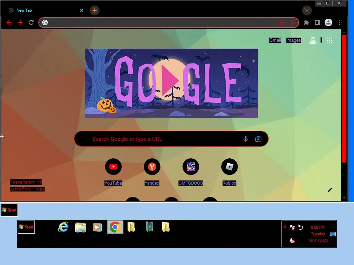Open the Tessellation 19 background credit link

click(26, 182)
